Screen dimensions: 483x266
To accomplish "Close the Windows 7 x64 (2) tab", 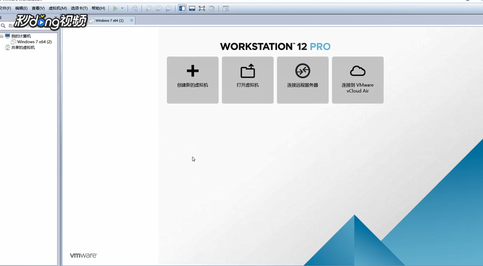I will coord(132,20).
